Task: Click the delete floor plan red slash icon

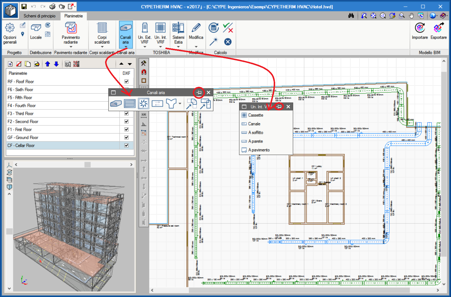Action: pyautogui.click(x=19, y=64)
